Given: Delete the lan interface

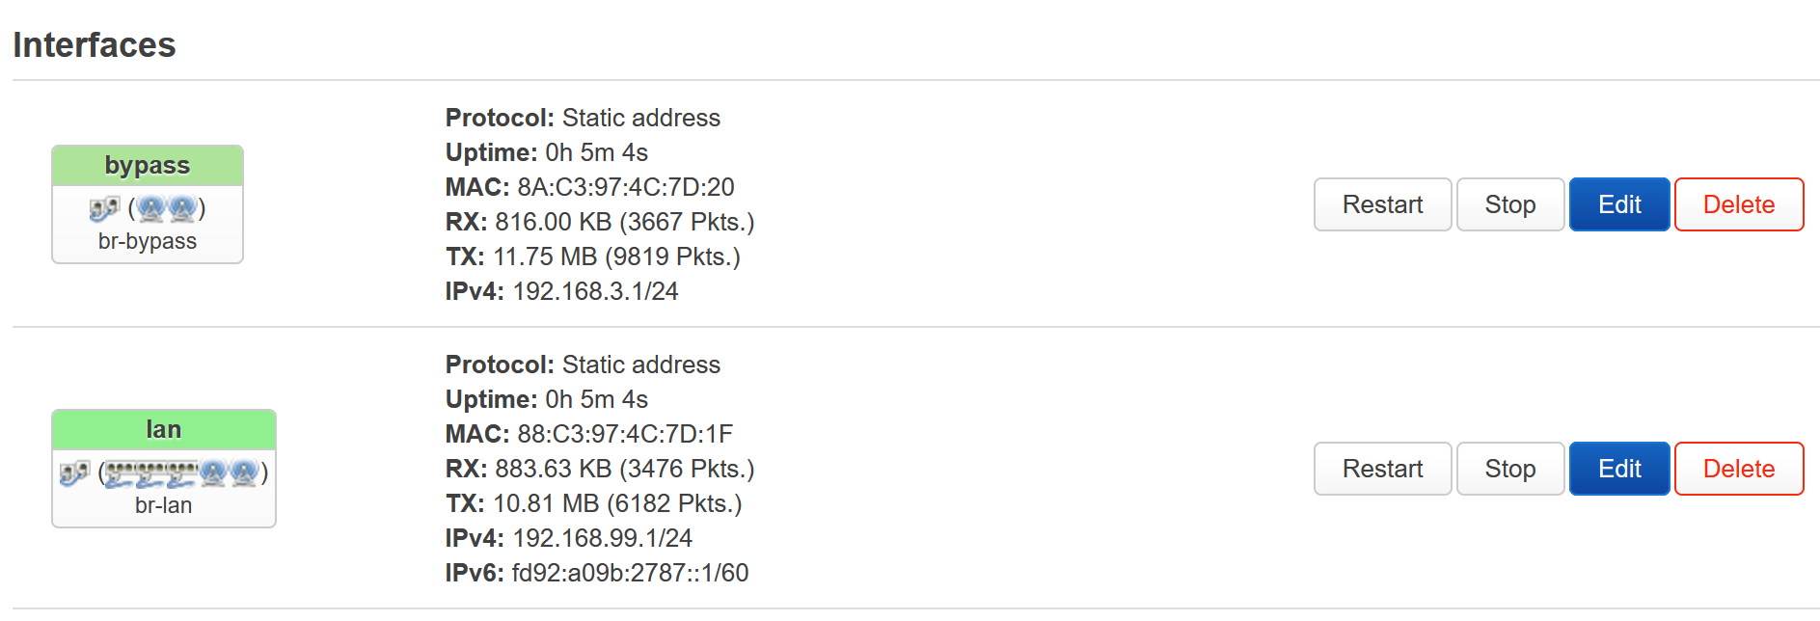Looking at the screenshot, I should coord(1738,469).
